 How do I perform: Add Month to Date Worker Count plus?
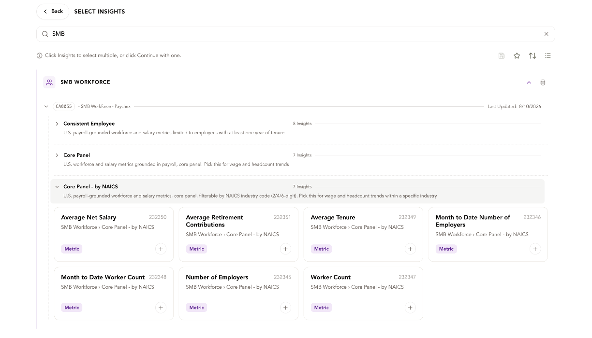(x=161, y=307)
